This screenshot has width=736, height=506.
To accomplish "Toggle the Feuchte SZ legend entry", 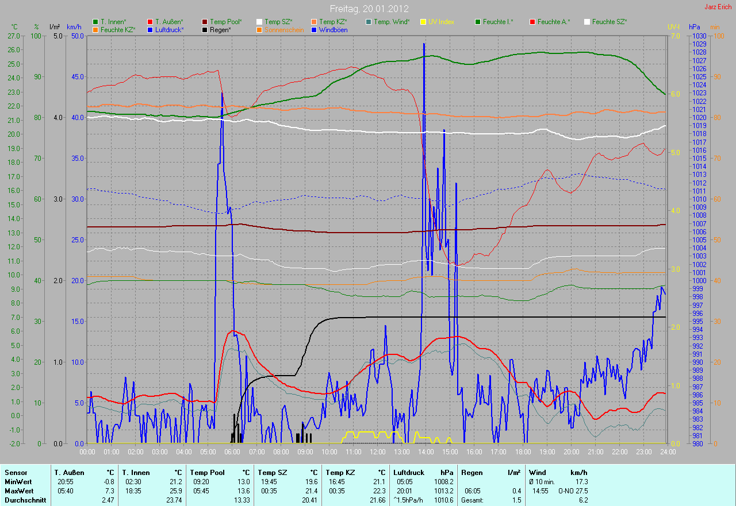I will 609,22.
